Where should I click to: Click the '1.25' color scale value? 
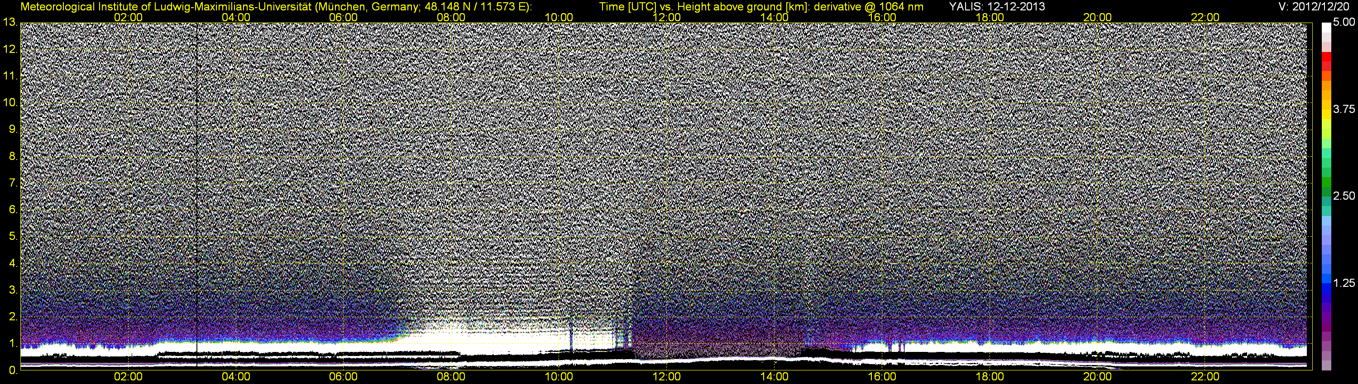[1344, 283]
